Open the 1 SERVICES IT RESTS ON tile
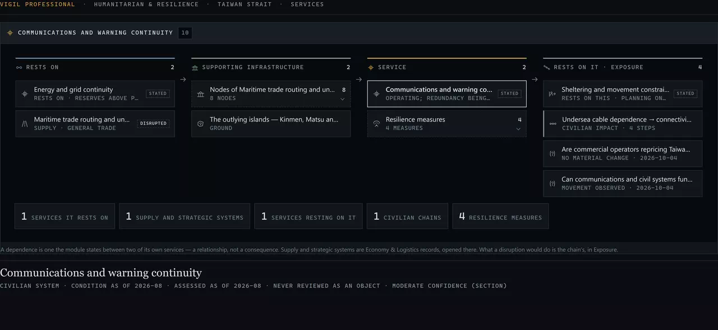718x330 pixels. coord(65,216)
